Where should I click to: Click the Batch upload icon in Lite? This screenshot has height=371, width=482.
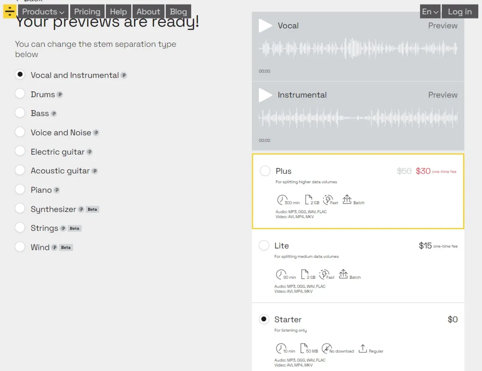(x=343, y=274)
